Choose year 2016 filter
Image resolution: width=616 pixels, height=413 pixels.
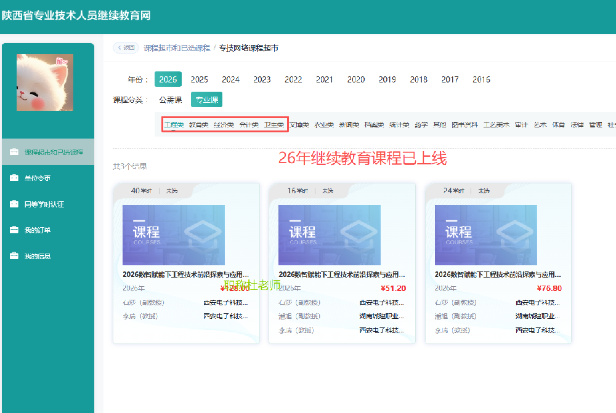(x=481, y=79)
